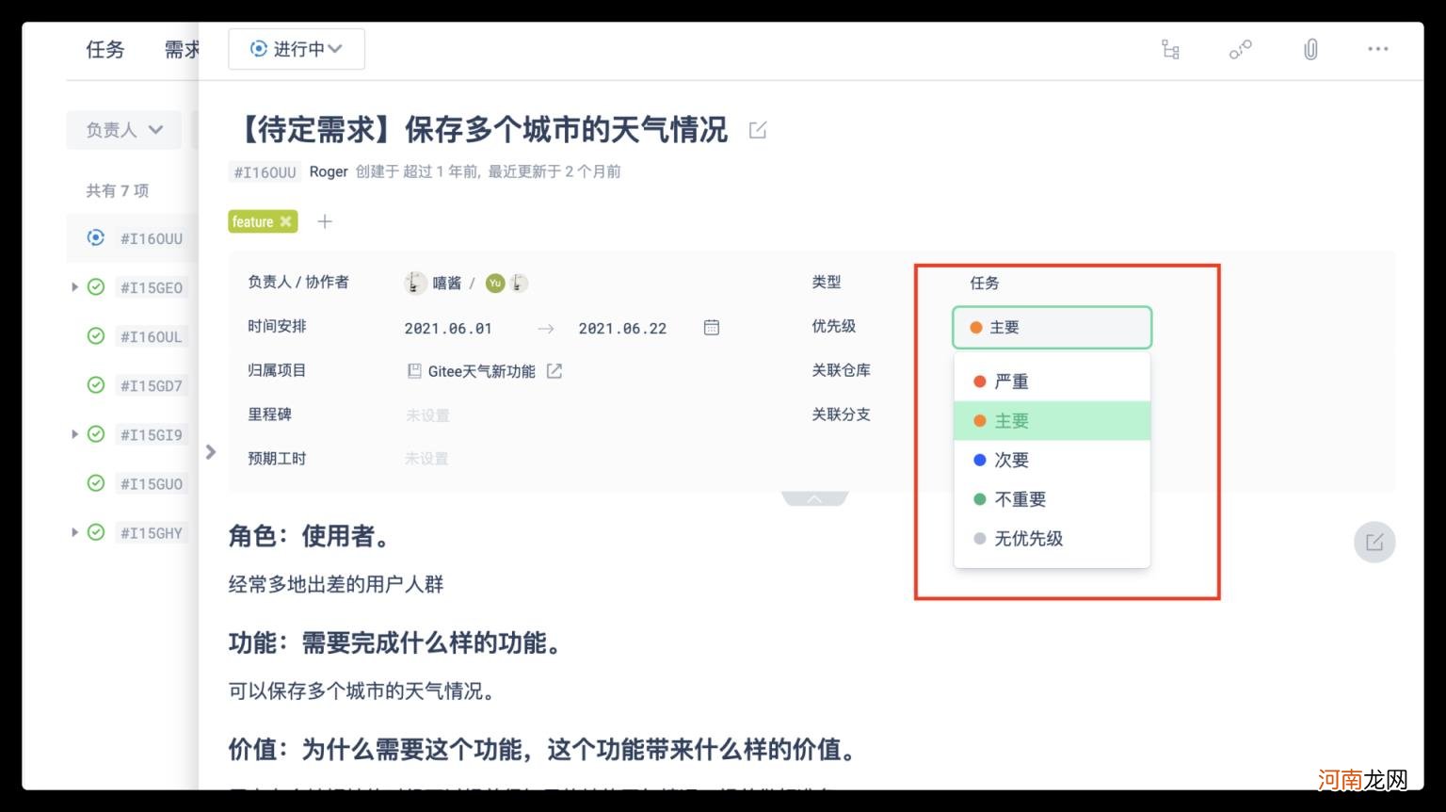Select 主要 priority option in list
The width and height of the screenshot is (1446, 812).
1052,420
